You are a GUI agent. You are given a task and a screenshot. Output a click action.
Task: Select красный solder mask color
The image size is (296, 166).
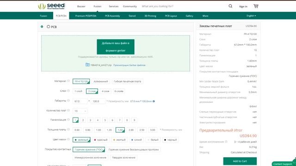[x=101, y=140]
